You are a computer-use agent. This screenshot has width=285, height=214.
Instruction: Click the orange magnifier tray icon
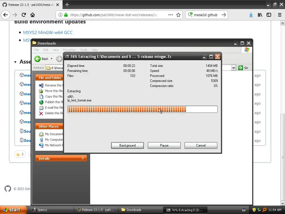point(264,210)
